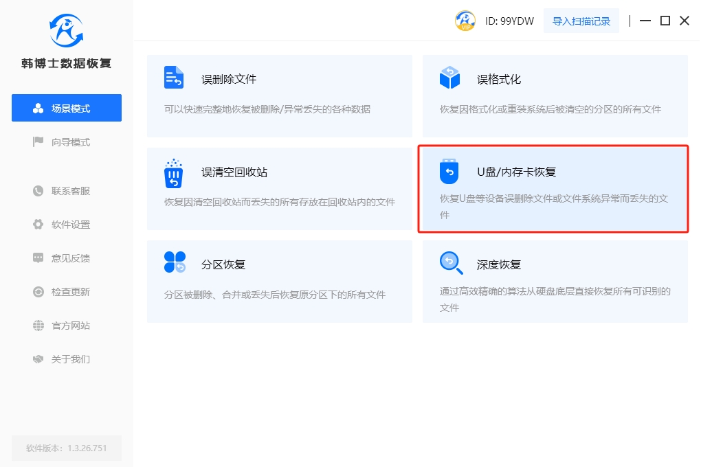Click the recycle bin recovery icon
Image resolution: width=701 pixels, height=467 pixels.
click(x=174, y=173)
